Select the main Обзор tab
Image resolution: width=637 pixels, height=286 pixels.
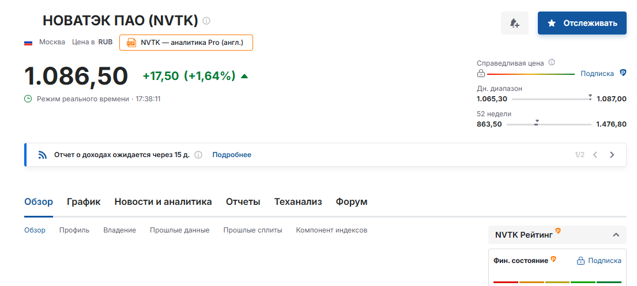point(39,201)
